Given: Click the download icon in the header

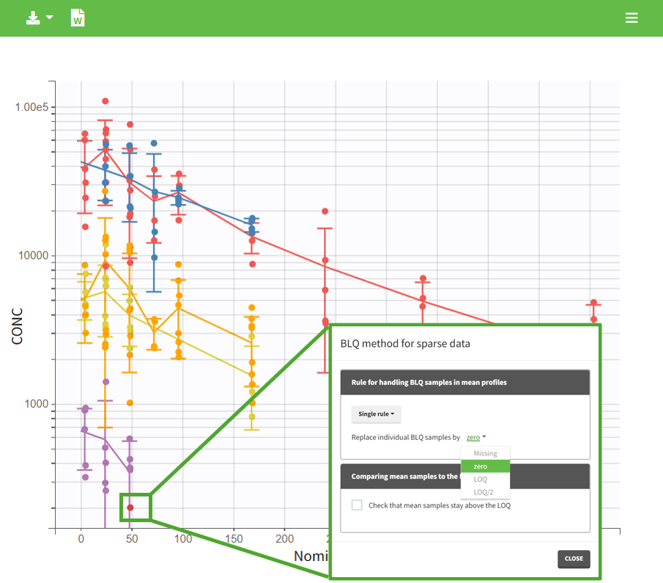Looking at the screenshot, I should 33,18.
